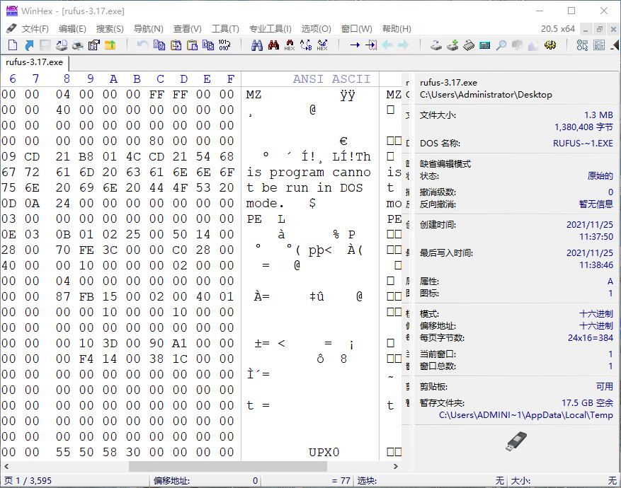Click the blue binoculars Find Text icon
This screenshot has height=488, width=621.
[257, 45]
